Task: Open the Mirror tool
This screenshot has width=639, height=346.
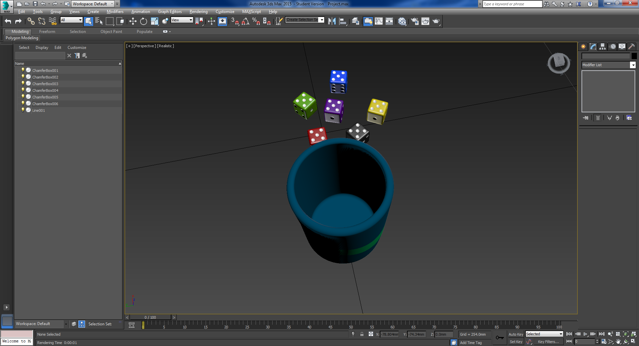Action: pos(332,21)
